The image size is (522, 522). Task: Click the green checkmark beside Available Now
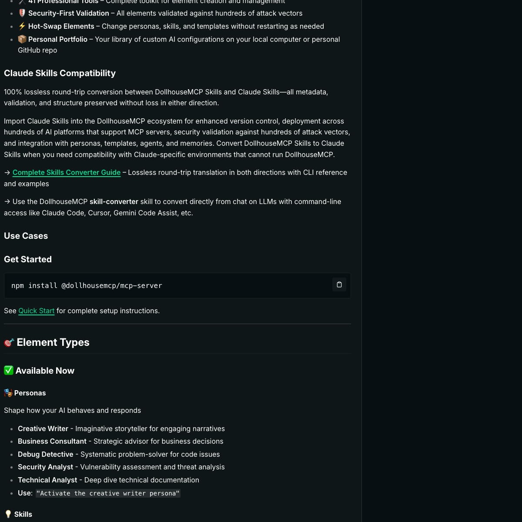(9, 371)
